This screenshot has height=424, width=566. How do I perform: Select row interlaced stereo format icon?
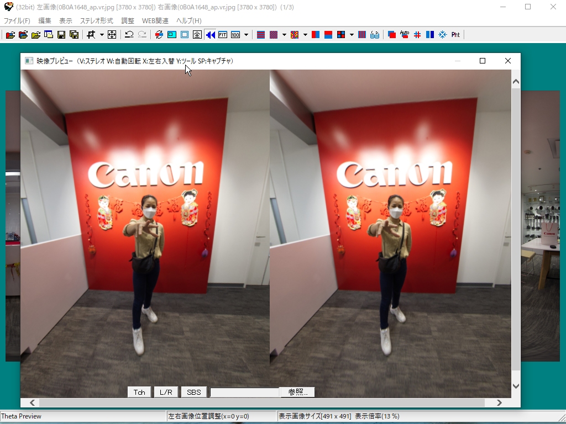(261, 35)
